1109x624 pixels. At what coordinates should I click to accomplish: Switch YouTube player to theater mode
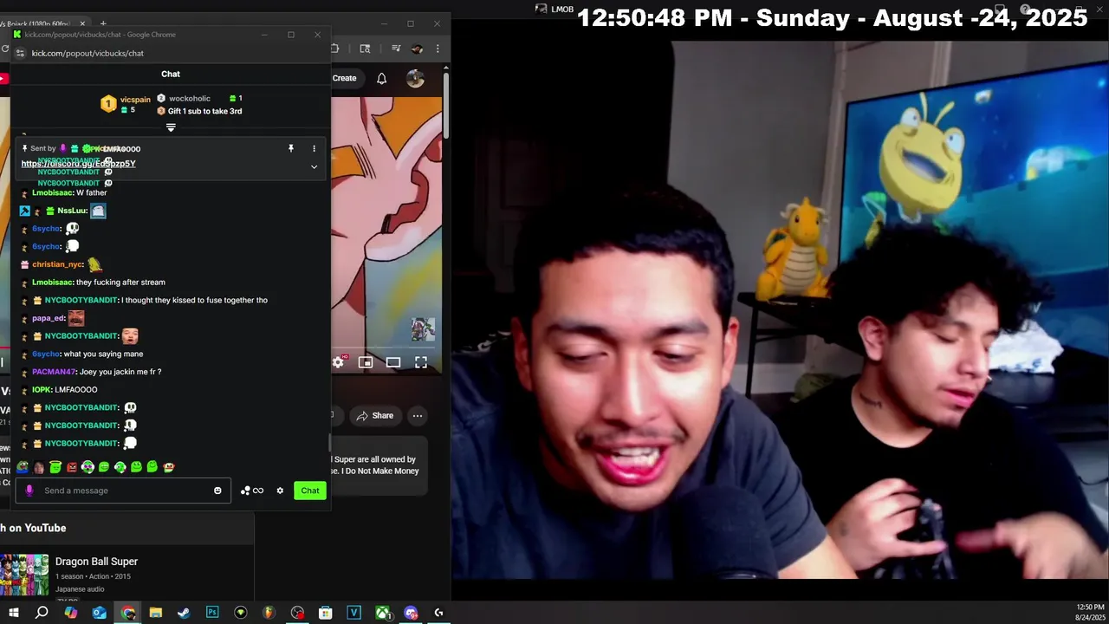pos(393,362)
